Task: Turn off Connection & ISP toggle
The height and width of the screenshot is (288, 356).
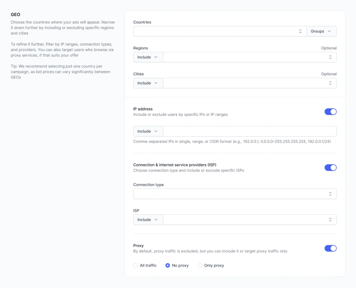Action: (330, 167)
